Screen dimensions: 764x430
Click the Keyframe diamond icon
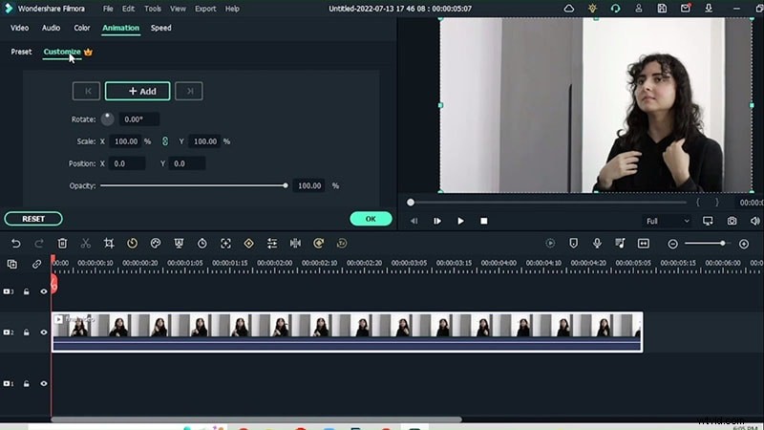[249, 244]
